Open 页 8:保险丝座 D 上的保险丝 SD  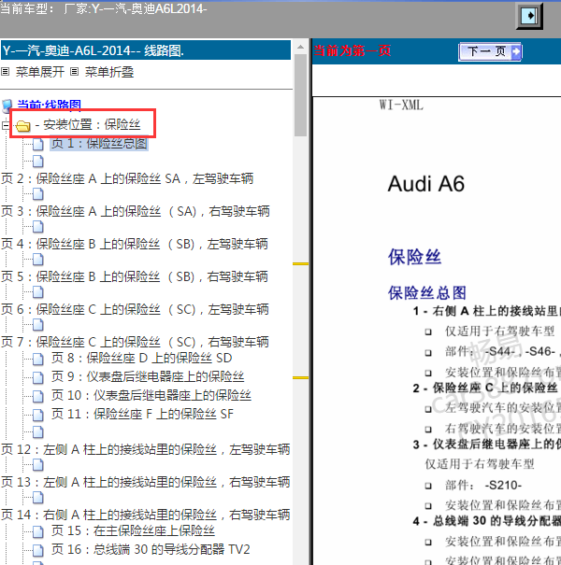coord(141,359)
